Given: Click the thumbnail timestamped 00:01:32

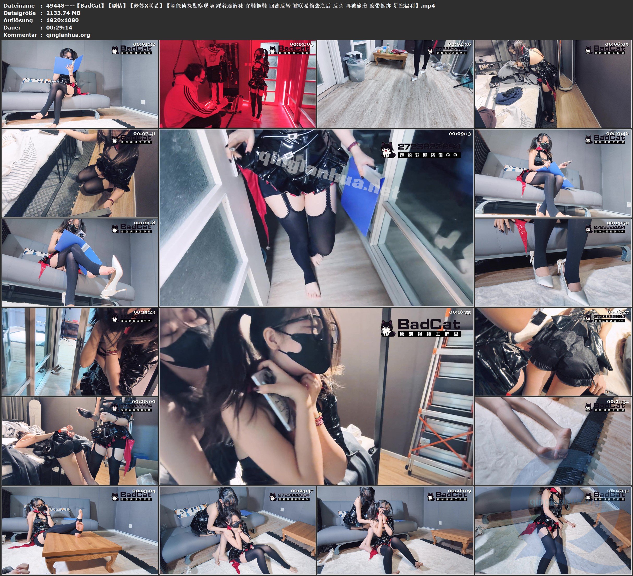Looking at the screenshot, I should click(x=80, y=84).
